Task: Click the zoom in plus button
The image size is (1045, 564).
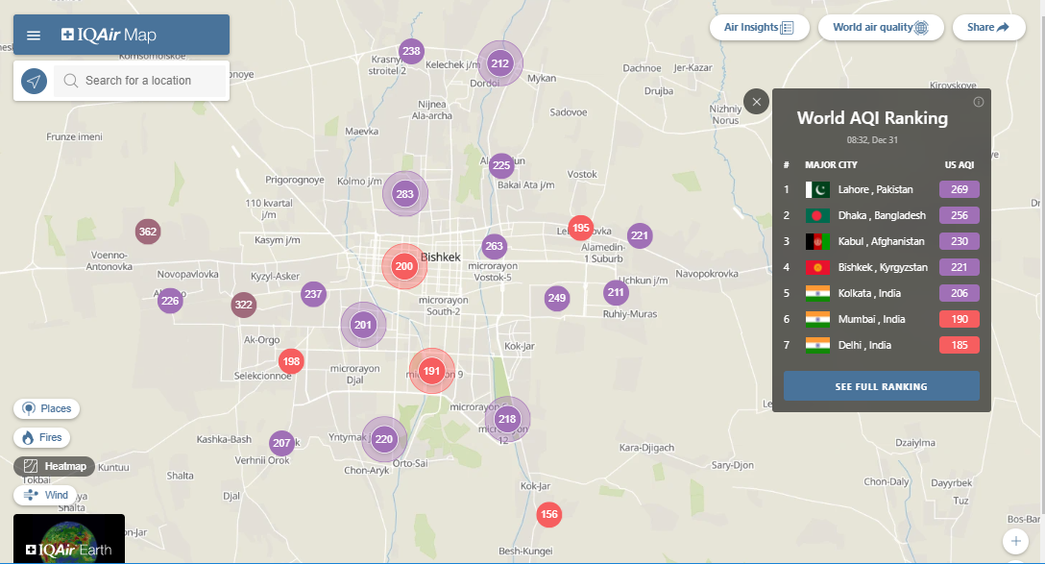Action: click(1015, 541)
